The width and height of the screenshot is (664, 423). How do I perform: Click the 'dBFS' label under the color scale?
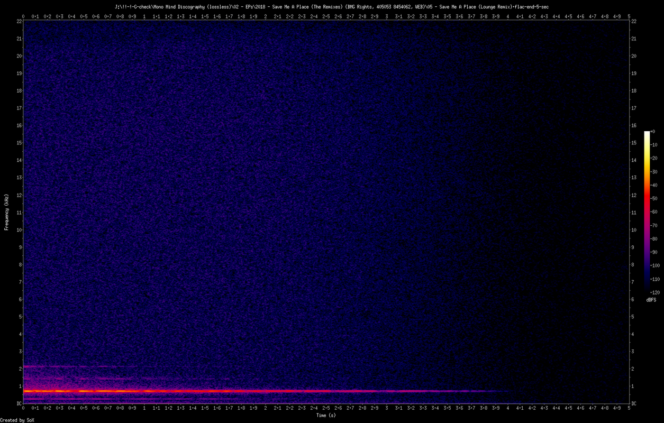(x=651, y=300)
